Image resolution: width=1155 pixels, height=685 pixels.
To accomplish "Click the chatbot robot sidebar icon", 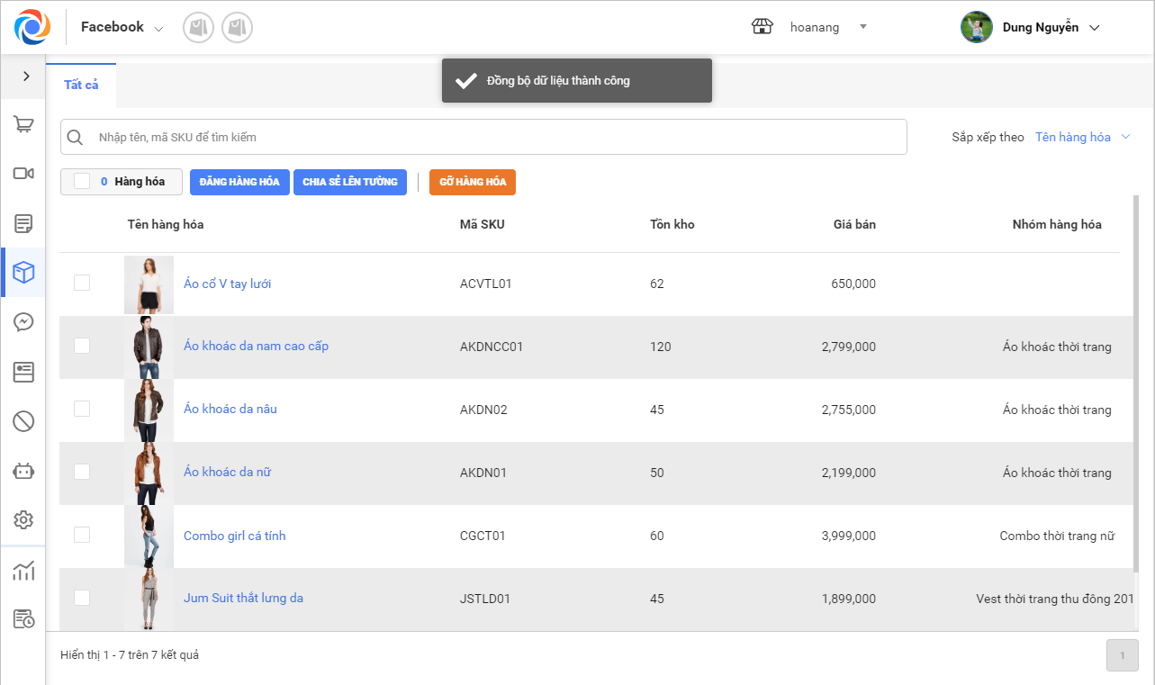I will [23, 470].
